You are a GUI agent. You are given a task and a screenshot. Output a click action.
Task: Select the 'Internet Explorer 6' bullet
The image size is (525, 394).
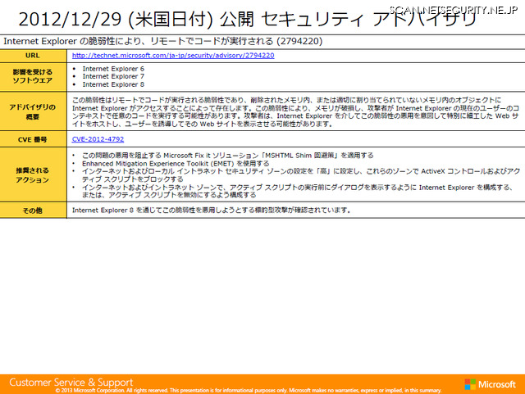(x=113, y=69)
